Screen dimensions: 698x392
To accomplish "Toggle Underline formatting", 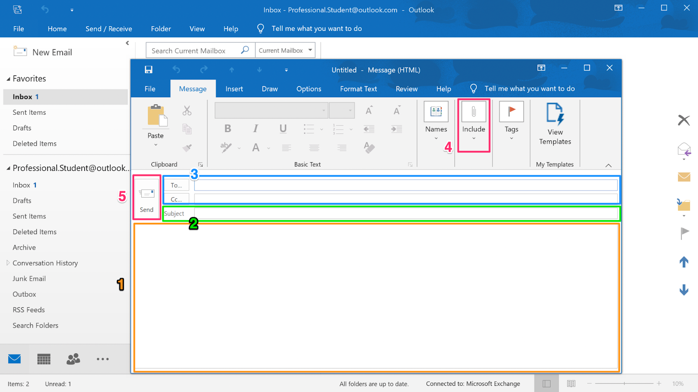I will pyautogui.click(x=283, y=129).
